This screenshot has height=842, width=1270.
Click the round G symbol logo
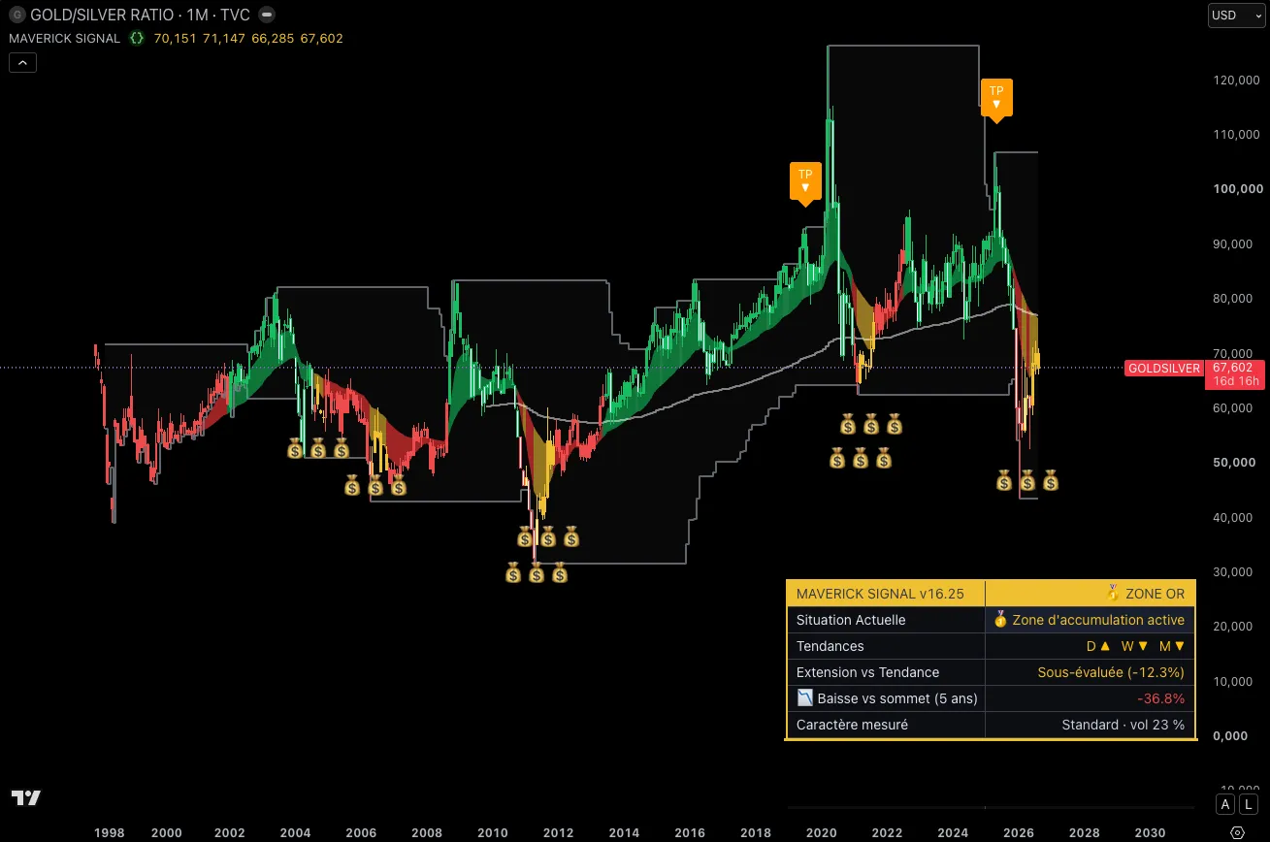16,16
